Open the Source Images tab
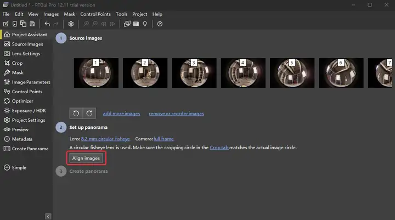Screen dimensions: 395x220 24,44
